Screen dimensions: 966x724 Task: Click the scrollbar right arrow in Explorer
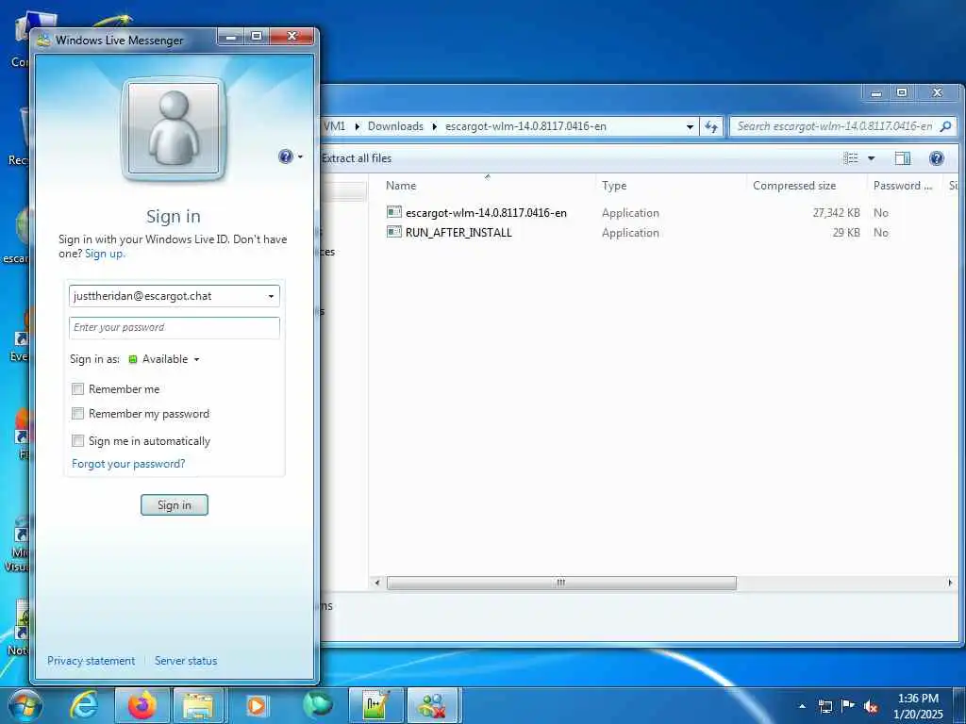[949, 583]
